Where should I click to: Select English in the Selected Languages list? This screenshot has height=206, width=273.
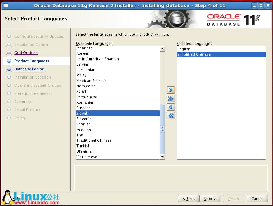(184, 49)
